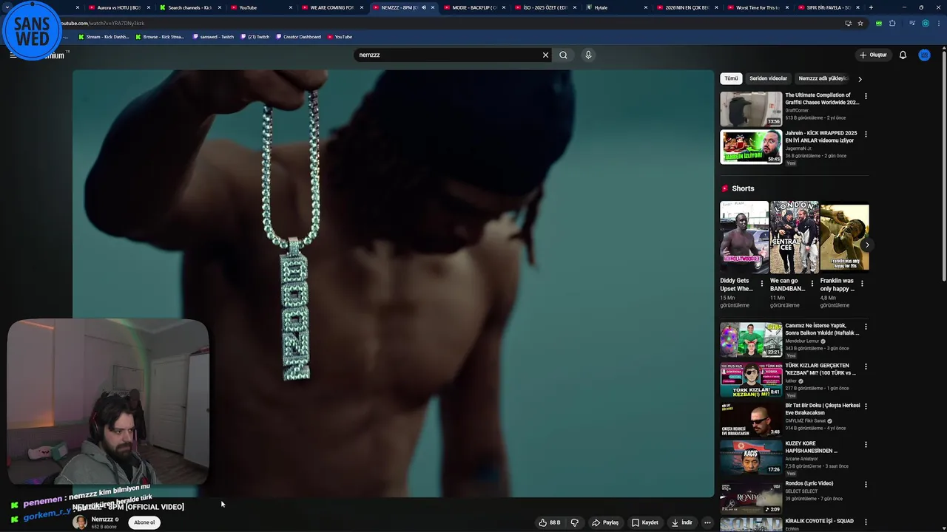Open the Nemzzz channel name link
This screenshot has height=532, width=947.
102,519
